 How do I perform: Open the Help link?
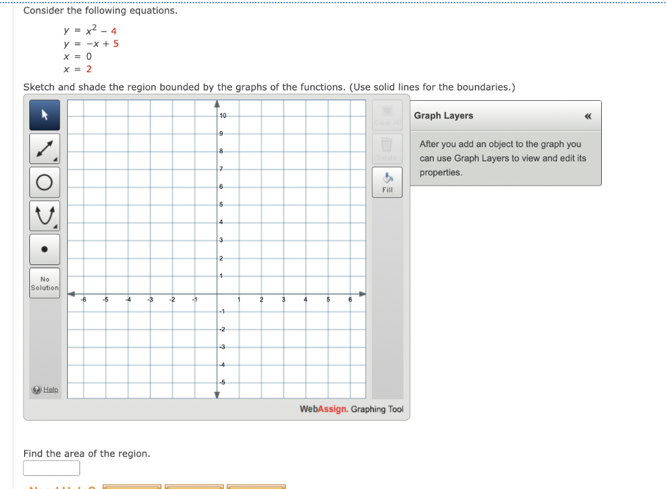tap(51, 389)
